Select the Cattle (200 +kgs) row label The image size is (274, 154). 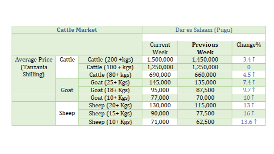(110, 60)
